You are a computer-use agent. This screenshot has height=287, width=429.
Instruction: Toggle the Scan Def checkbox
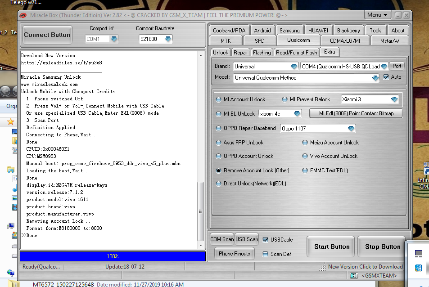pyautogui.click(x=265, y=254)
